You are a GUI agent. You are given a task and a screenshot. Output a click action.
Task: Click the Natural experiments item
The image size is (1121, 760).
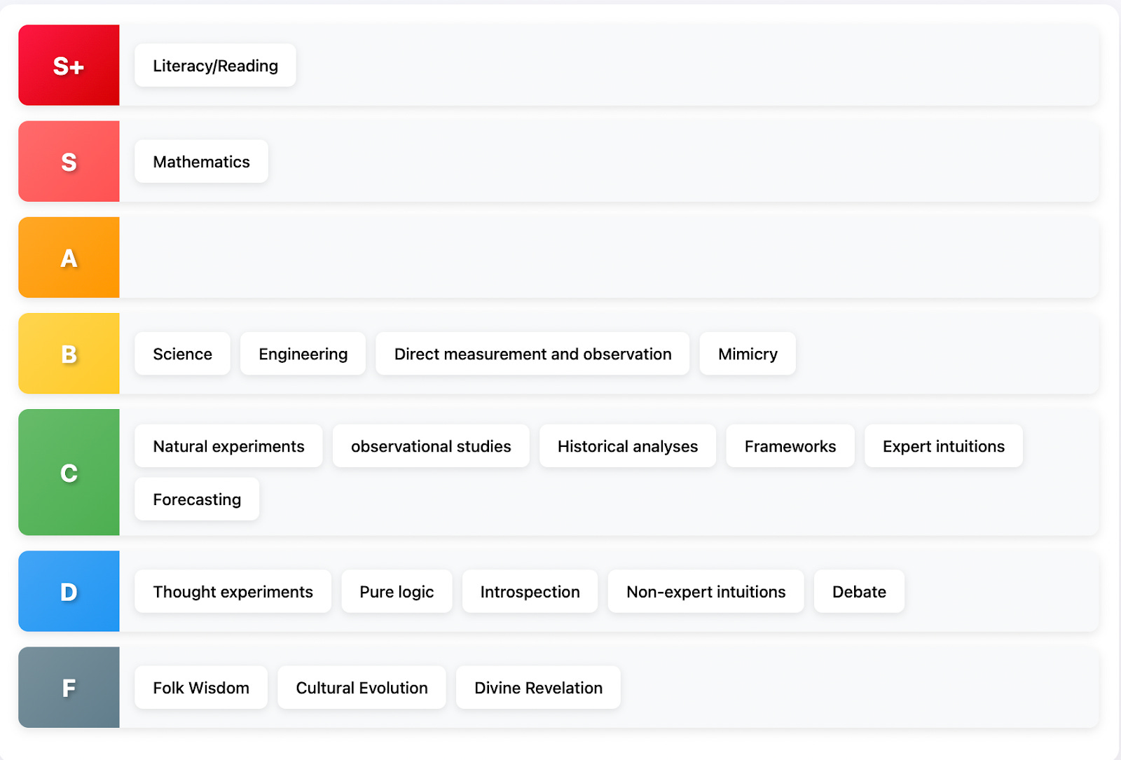pyautogui.click(x=228, y=446)
